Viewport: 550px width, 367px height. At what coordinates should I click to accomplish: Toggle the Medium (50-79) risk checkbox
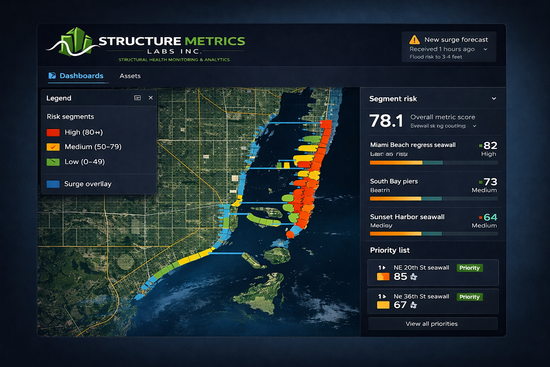(53, 147)
